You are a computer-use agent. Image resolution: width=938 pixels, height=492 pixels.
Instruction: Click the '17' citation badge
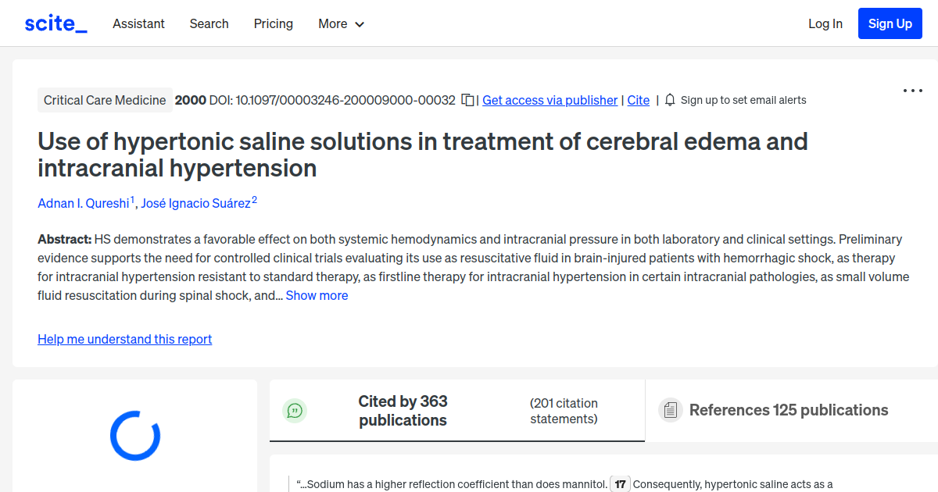click(x=620, y=483)
